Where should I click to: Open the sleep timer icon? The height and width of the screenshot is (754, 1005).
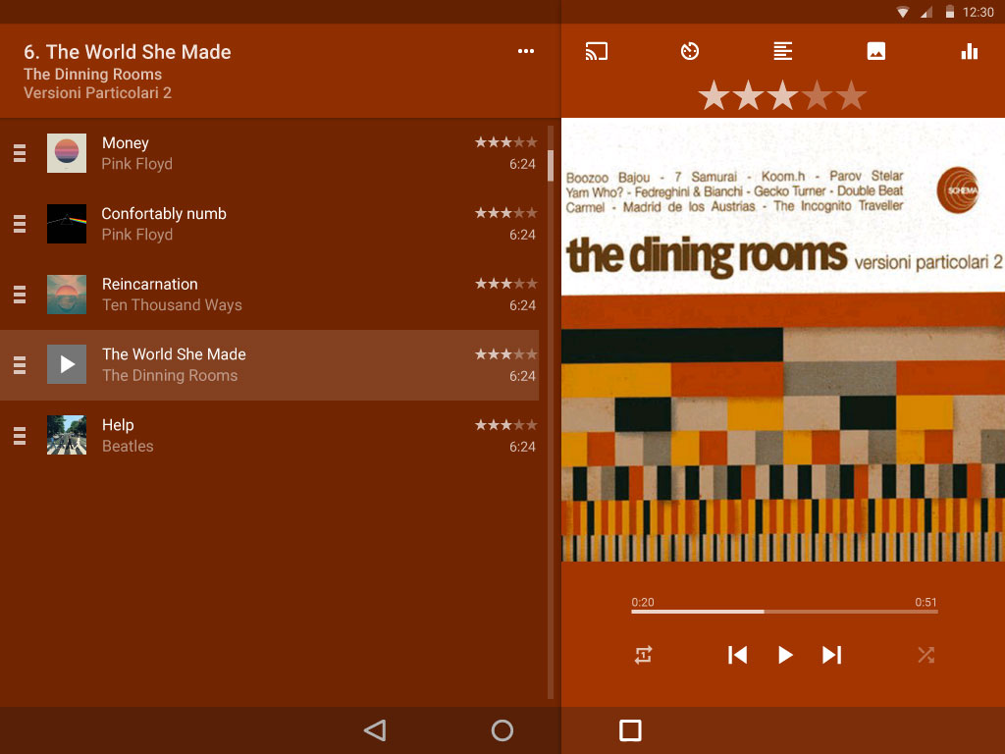[x=690, y=52]
